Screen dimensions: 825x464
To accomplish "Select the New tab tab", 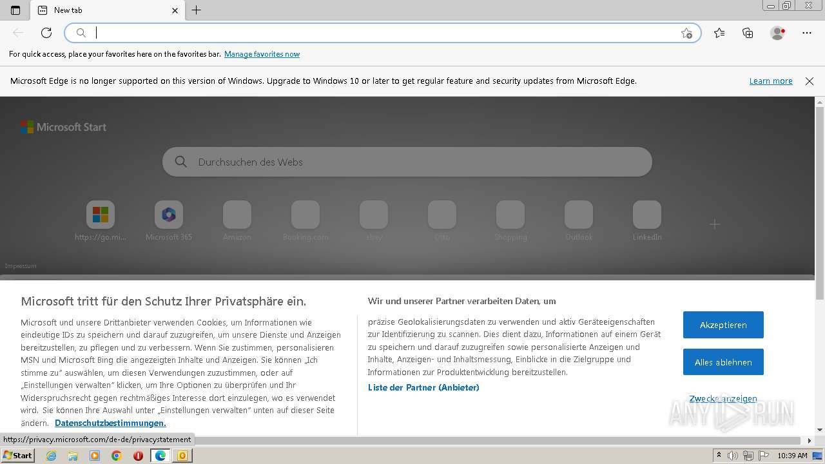I will pyautogui.click(x=108, y=10).
